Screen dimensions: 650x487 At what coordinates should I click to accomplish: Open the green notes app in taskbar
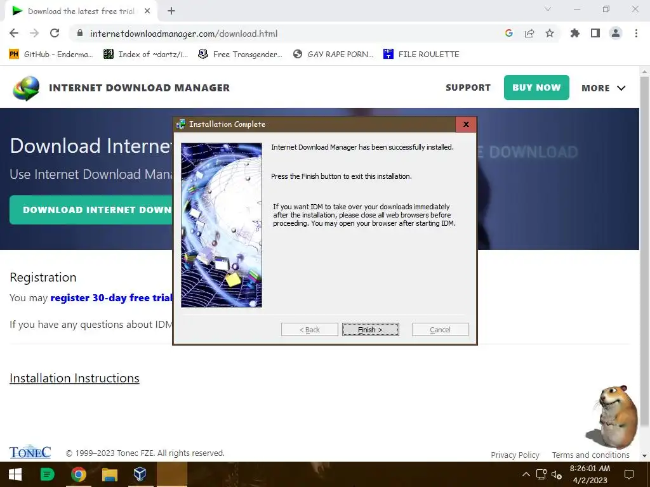(47, 474)
